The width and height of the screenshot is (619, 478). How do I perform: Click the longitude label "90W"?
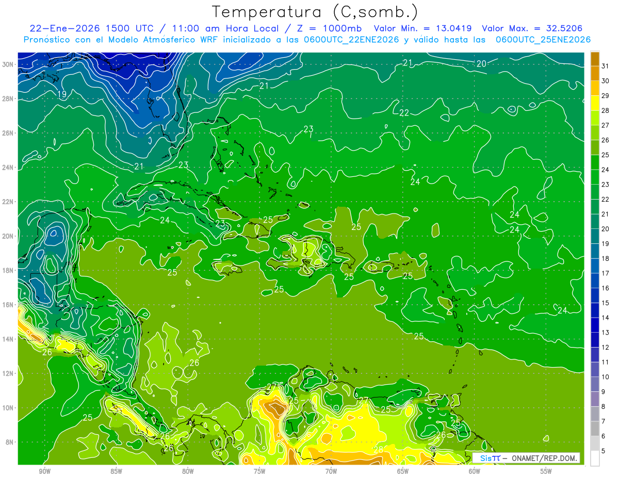coord(44,472)
